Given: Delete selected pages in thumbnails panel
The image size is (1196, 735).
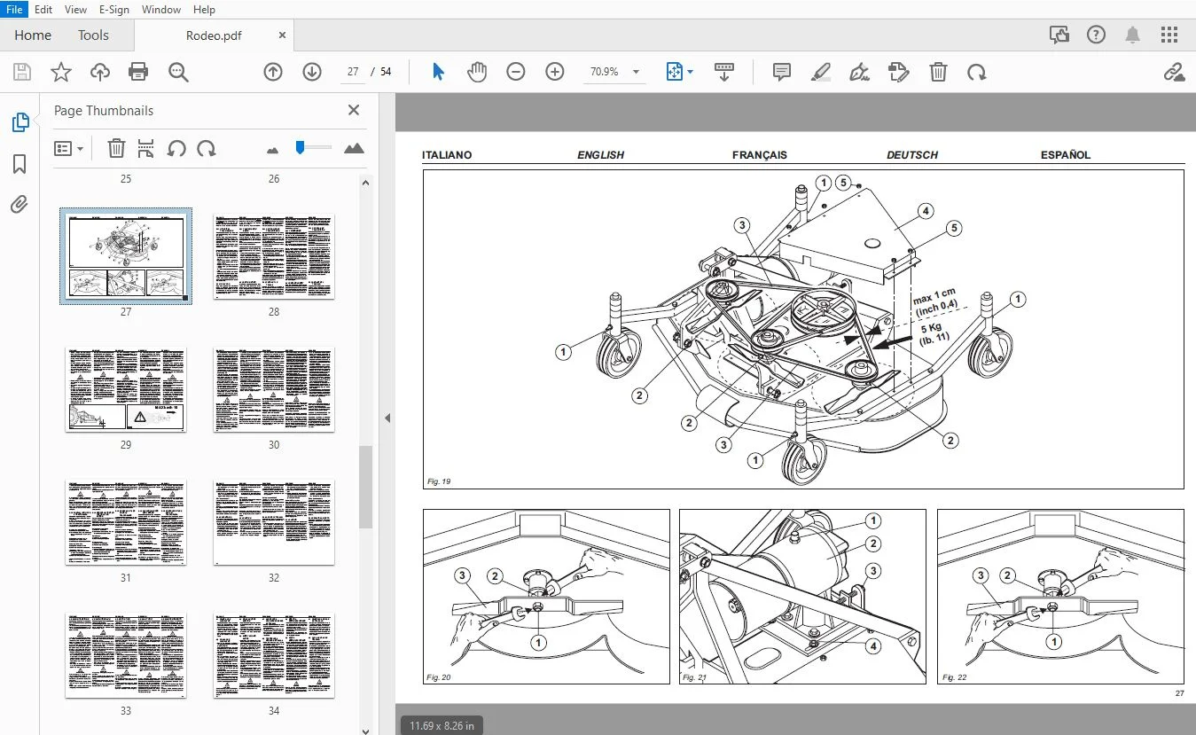Looking at the screenshot, I should [116, 148].
